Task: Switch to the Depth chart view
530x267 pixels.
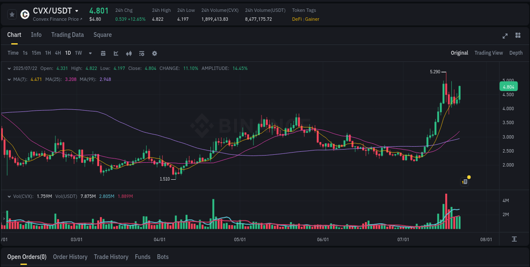Action: (516, 53)
